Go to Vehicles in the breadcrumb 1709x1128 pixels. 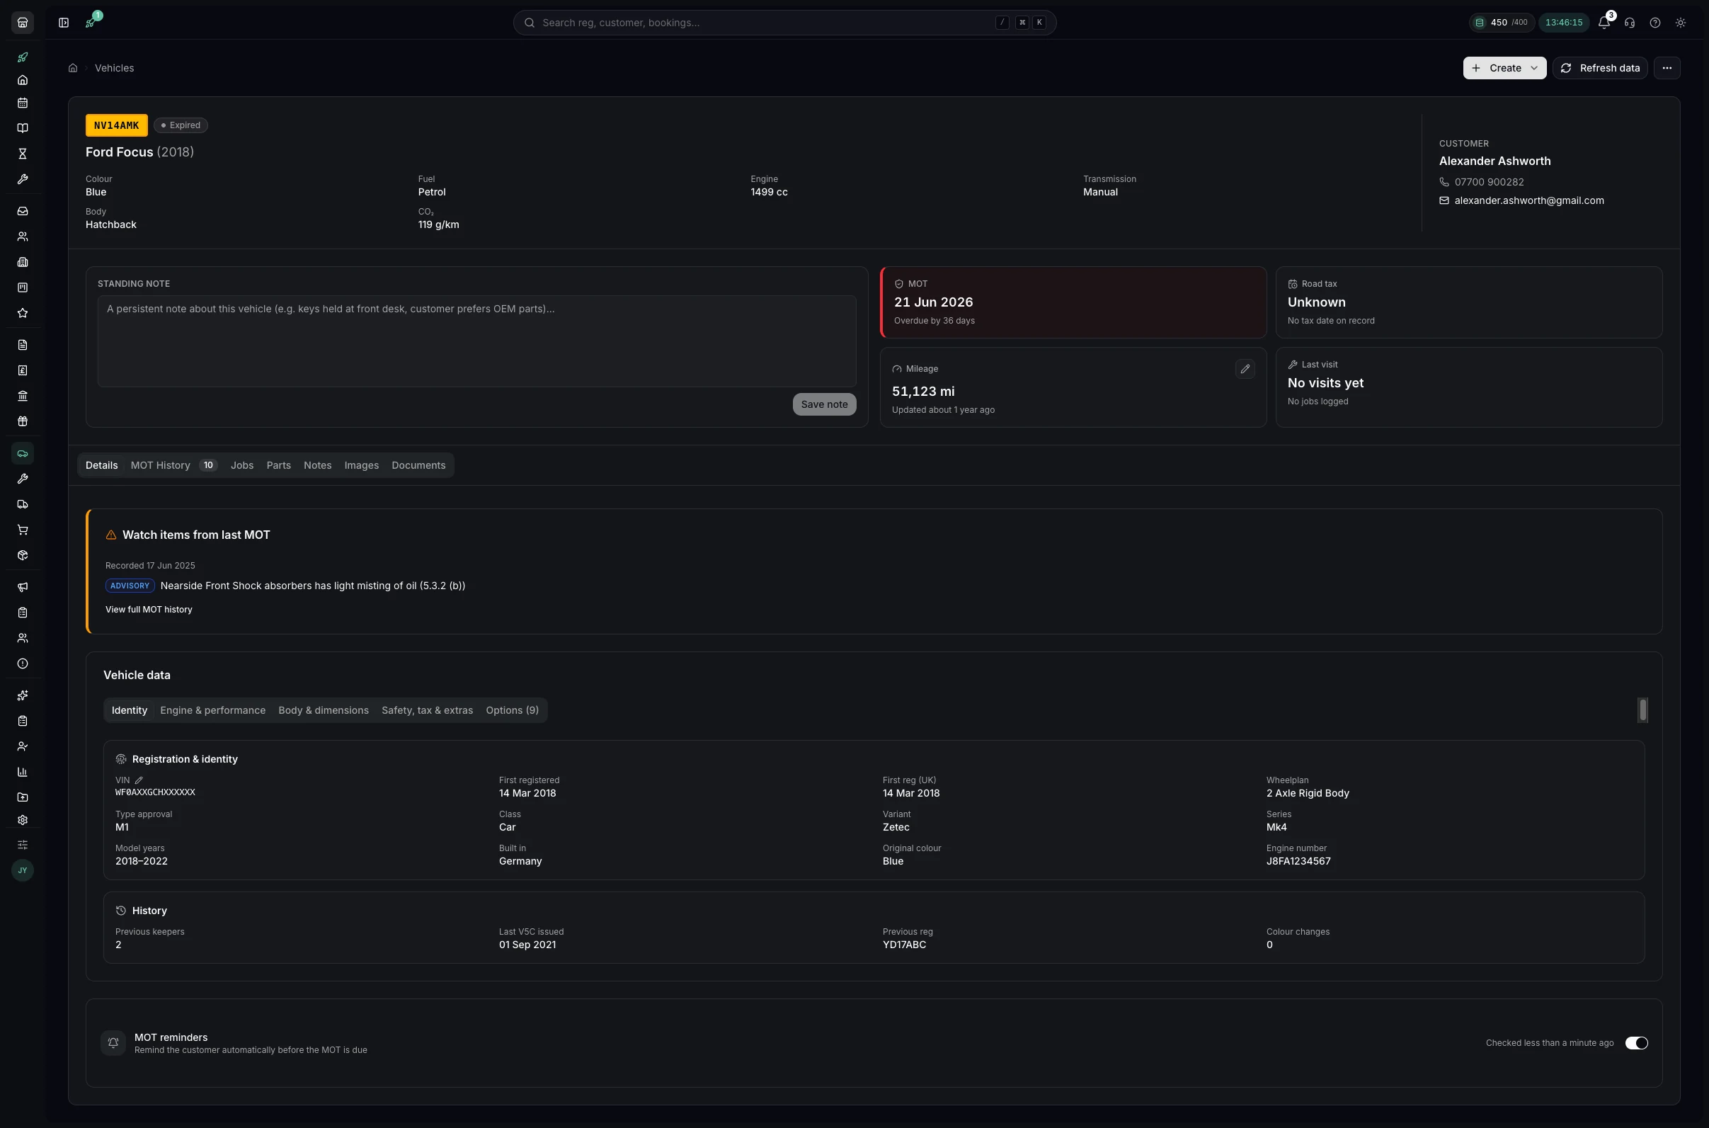[115, 69]
